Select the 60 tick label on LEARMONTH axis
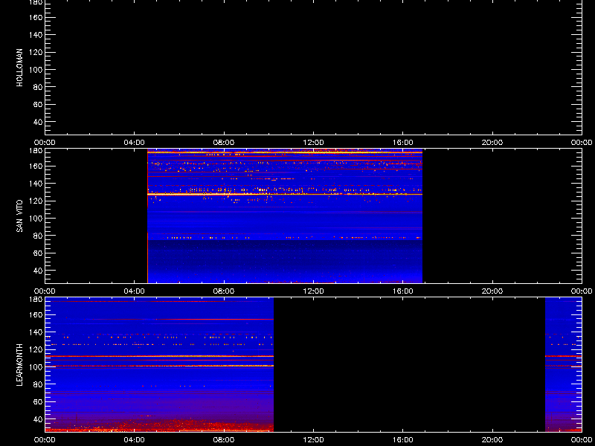 38,401
